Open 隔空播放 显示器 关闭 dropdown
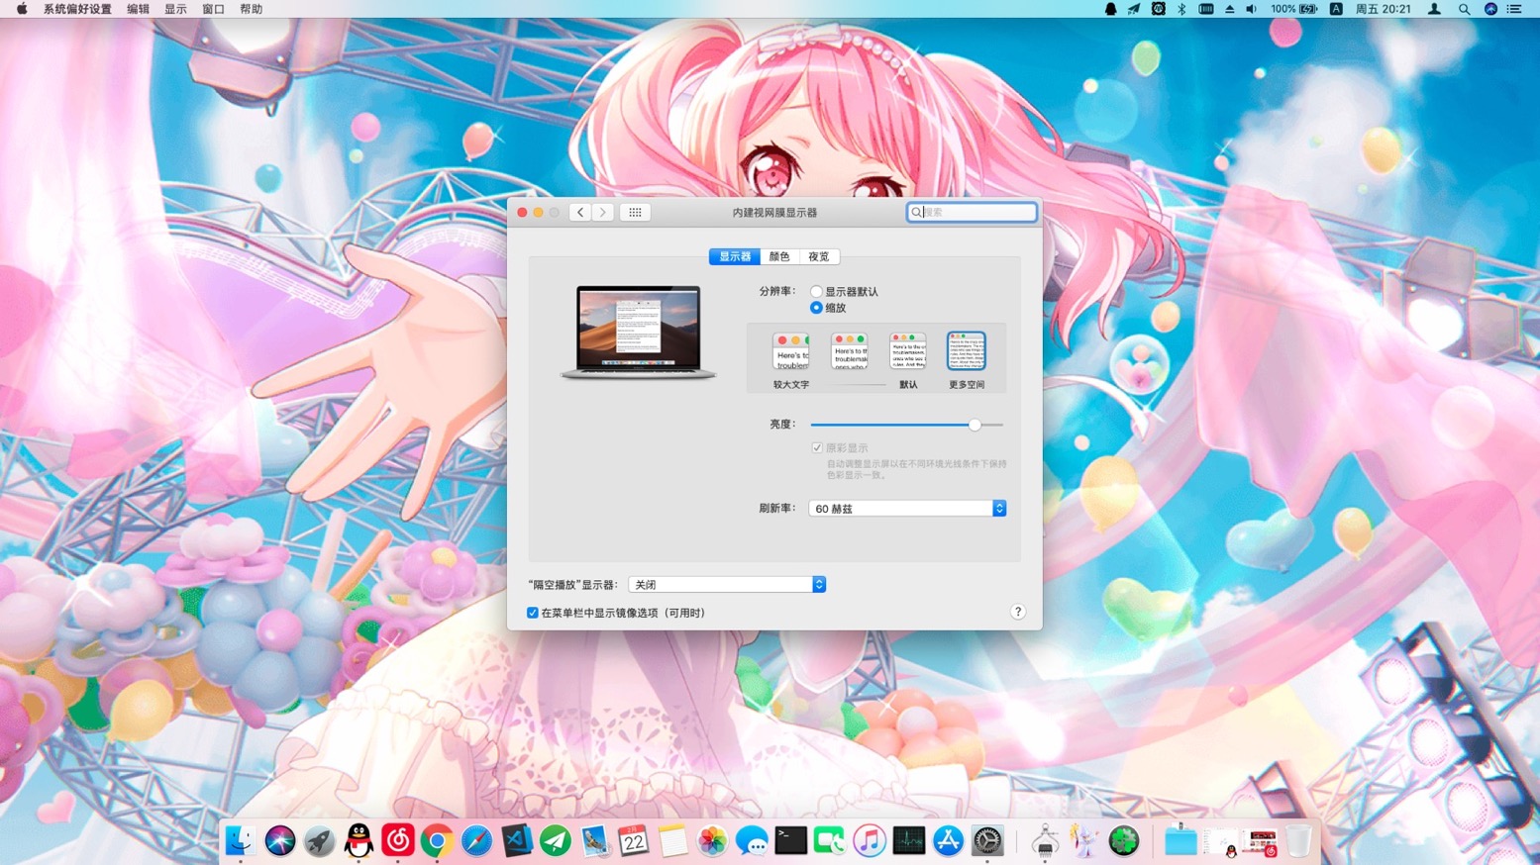1540x865 pixels. click(727, 585)
